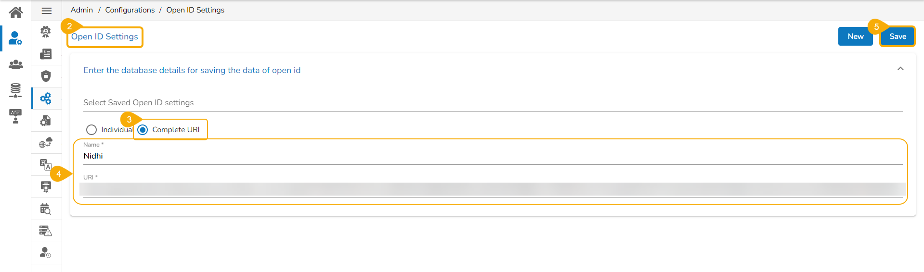This screenshot has width=924, height=272.
Task: Click Configurations in the breadcrumb
Action: click(130, 10)
